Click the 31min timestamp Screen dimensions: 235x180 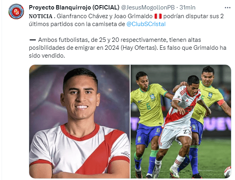(x=187, y=7)
